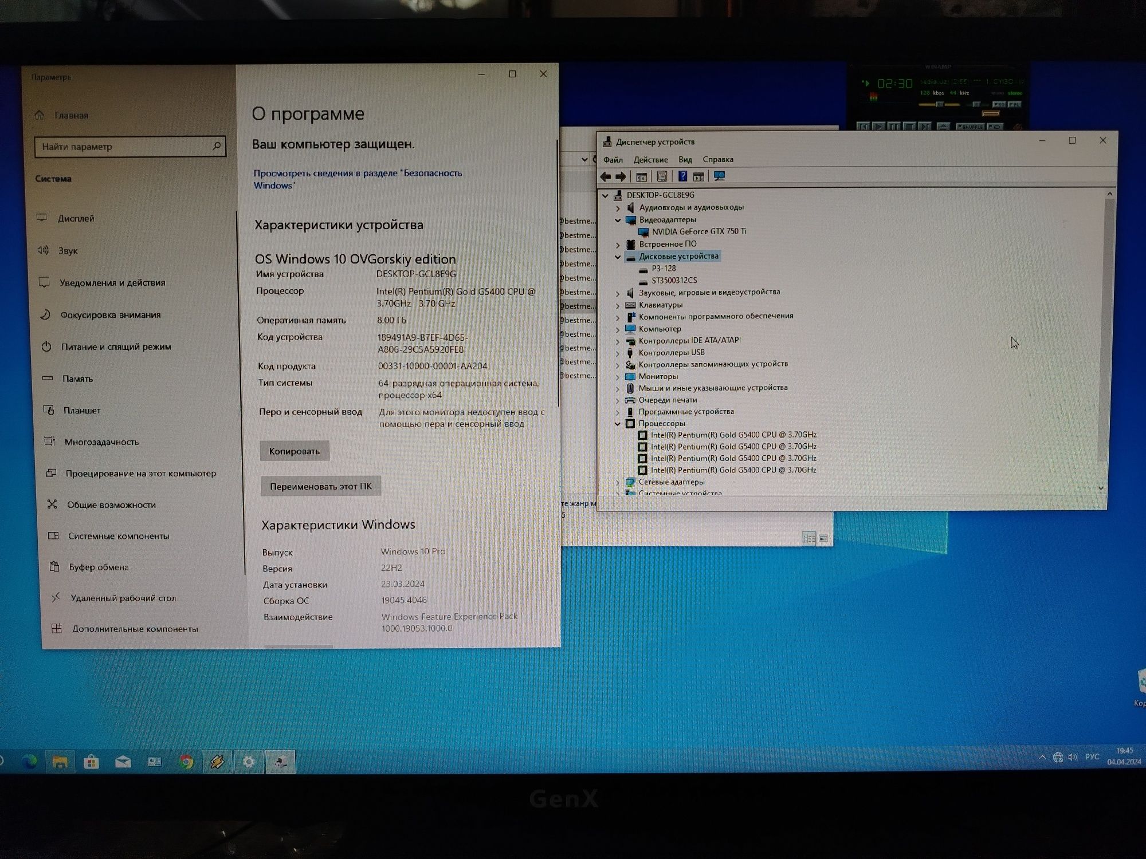This screenshot has width=1146, height=859.
Task: Open Действие menu in Device Manager
Action: (650, 160)
